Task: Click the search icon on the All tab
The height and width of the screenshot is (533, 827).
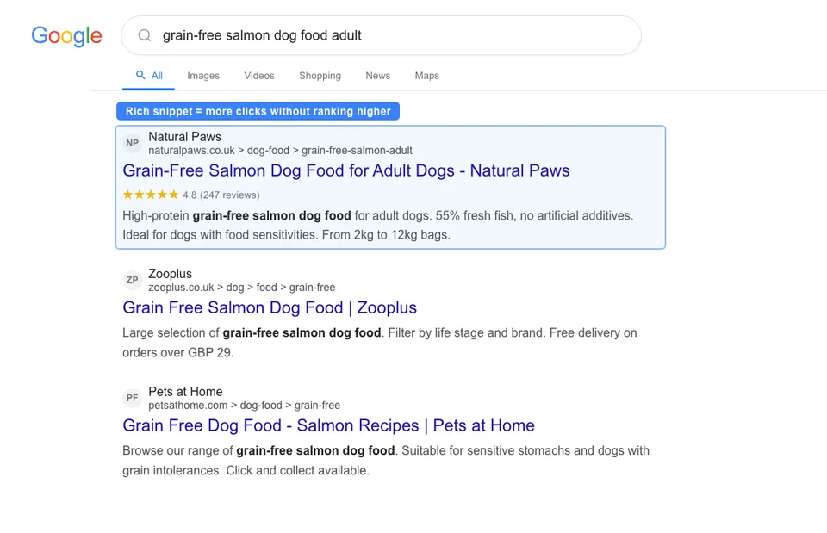Action: coord(138,75)
